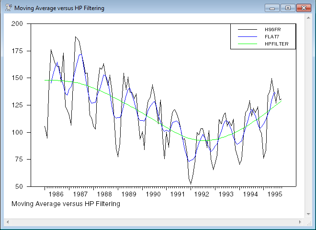Click the green HPFILTER legend line sample
The width and height of the screenshot is (316, 230).
coord(248,44)
